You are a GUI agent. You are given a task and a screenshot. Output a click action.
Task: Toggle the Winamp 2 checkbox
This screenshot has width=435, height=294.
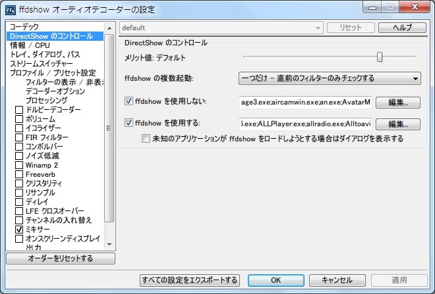click(x=19, y=165)
